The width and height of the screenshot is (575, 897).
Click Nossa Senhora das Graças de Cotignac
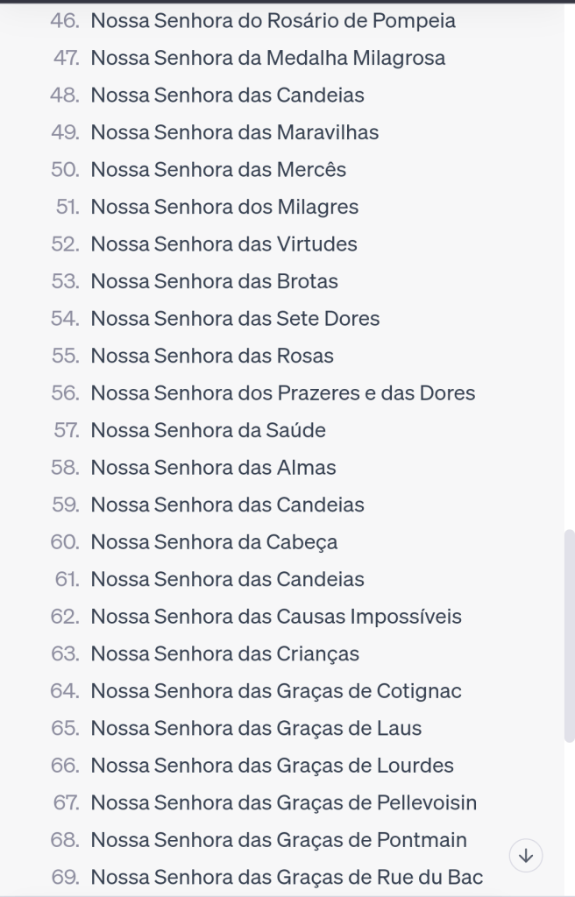click(276, 691)
